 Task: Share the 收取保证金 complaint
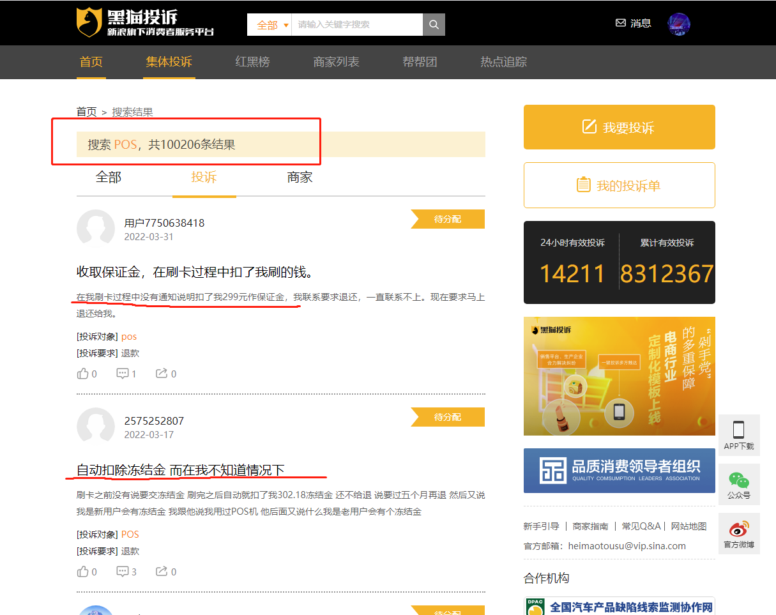point(165,374)
